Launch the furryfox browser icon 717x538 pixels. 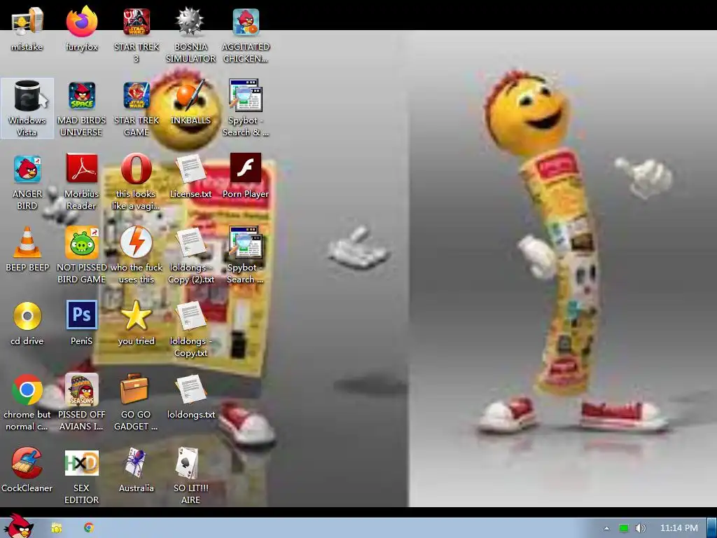tap(82, 22)
